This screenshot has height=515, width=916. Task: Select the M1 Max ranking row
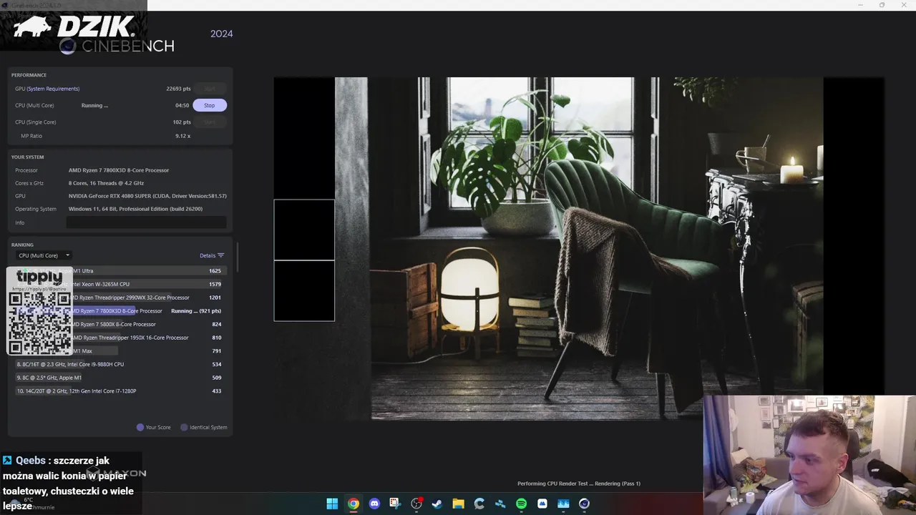pos(120,351)
